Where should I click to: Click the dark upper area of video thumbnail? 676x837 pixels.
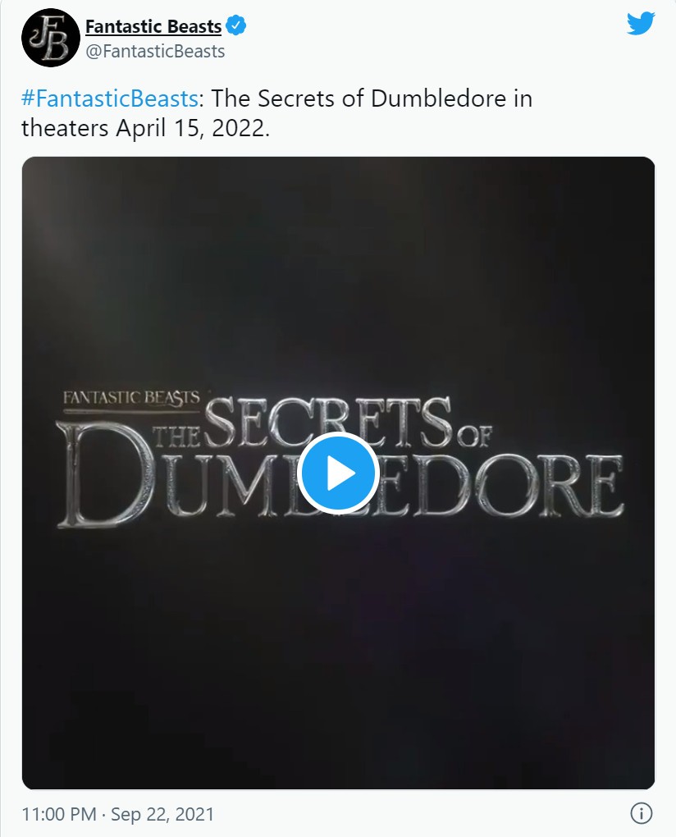pos(338,267)
